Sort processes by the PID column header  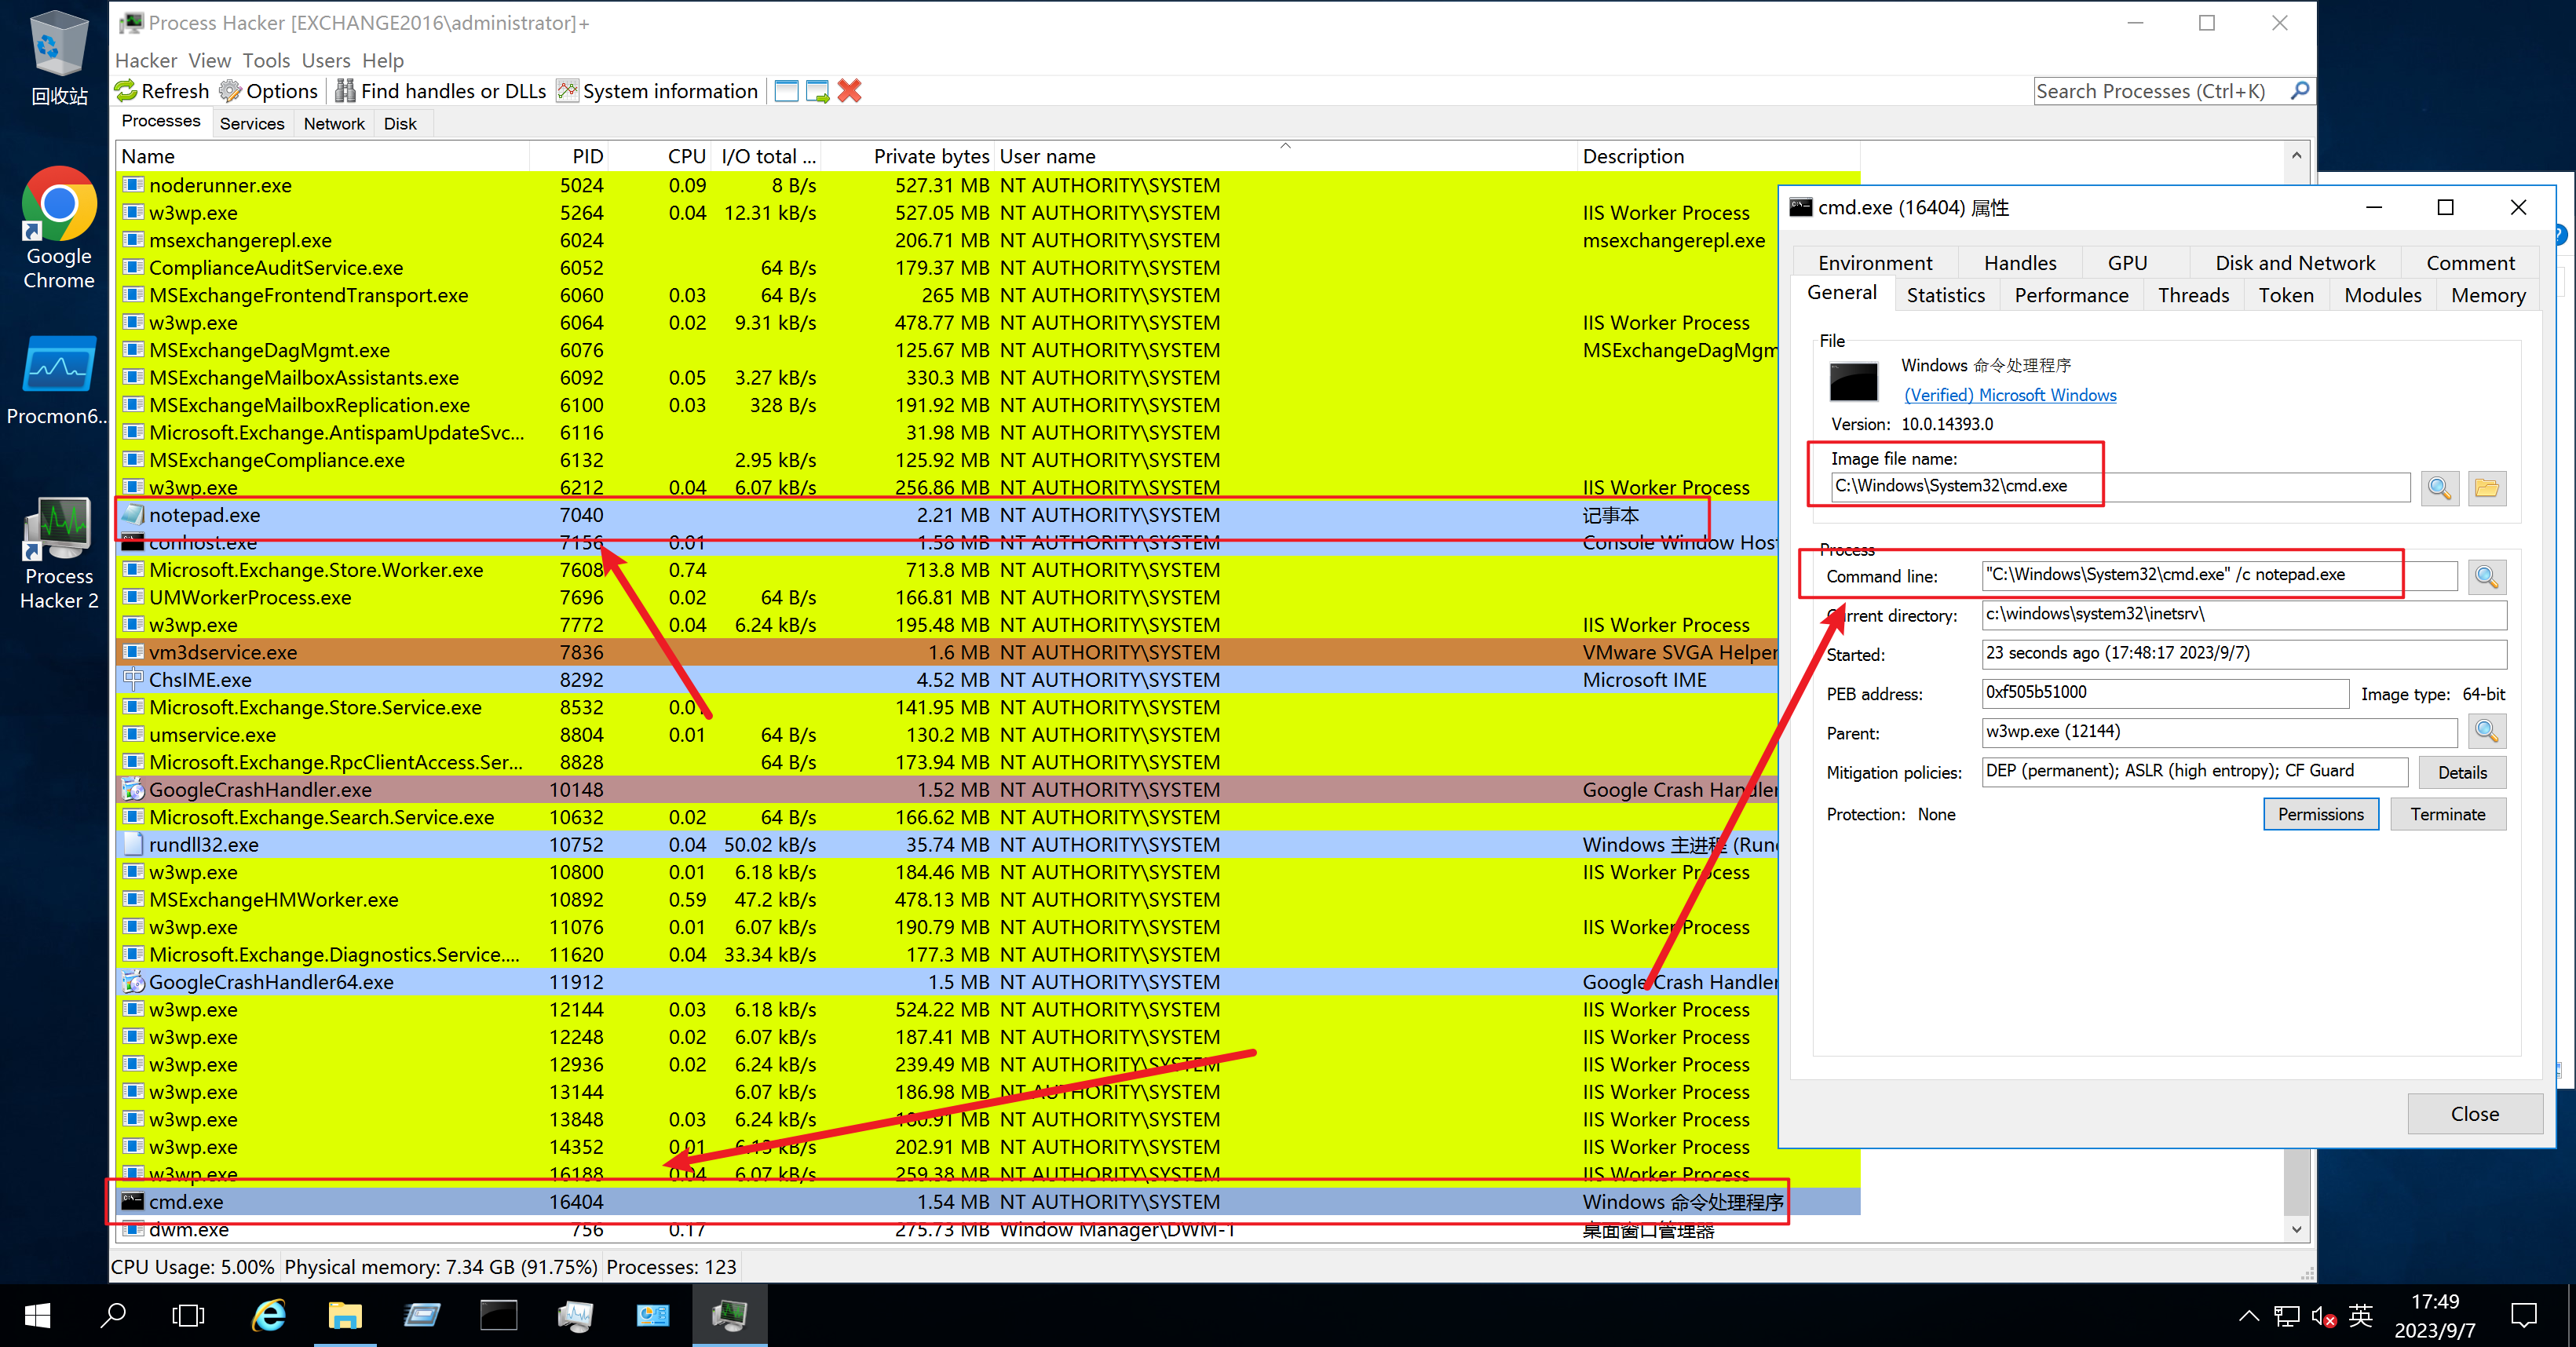tap(587, 156)
